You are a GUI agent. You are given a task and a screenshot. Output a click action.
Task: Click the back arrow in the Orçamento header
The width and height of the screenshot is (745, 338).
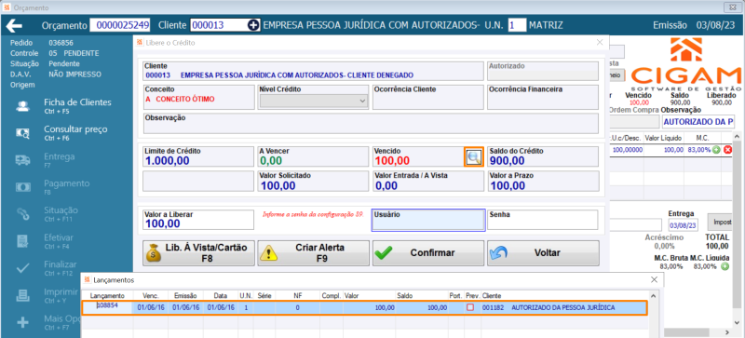(15, 25)
